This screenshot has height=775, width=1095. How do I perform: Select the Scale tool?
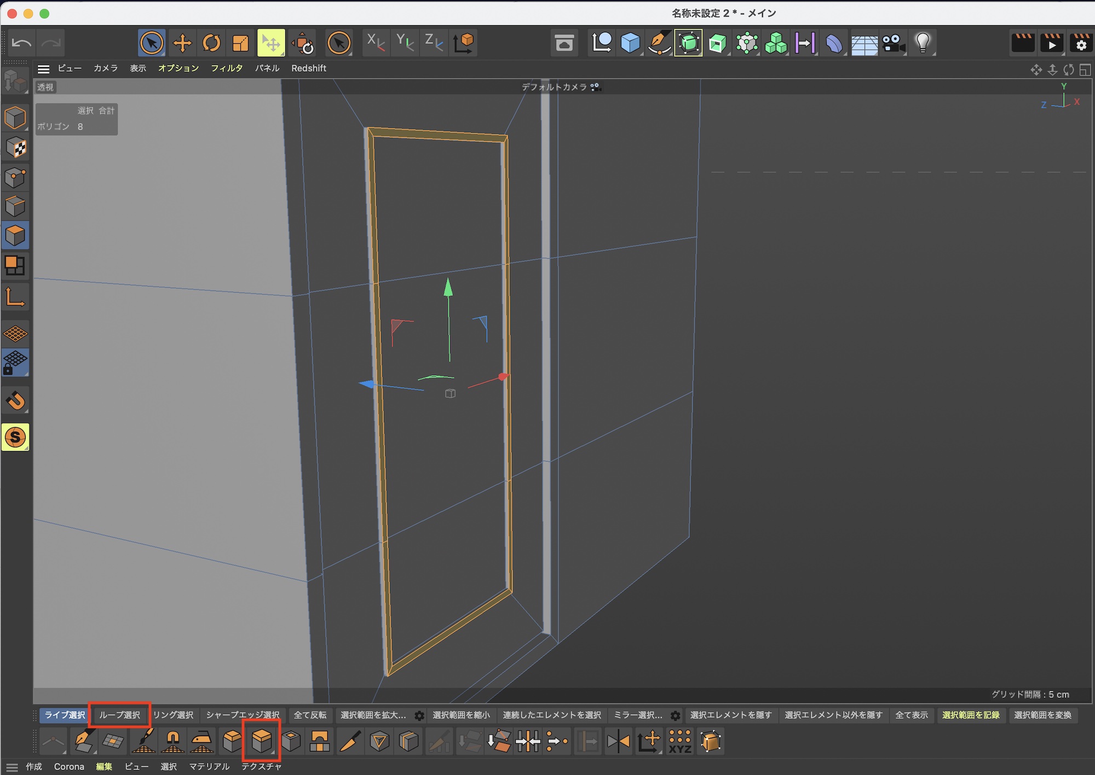click(x=240, y=43)
